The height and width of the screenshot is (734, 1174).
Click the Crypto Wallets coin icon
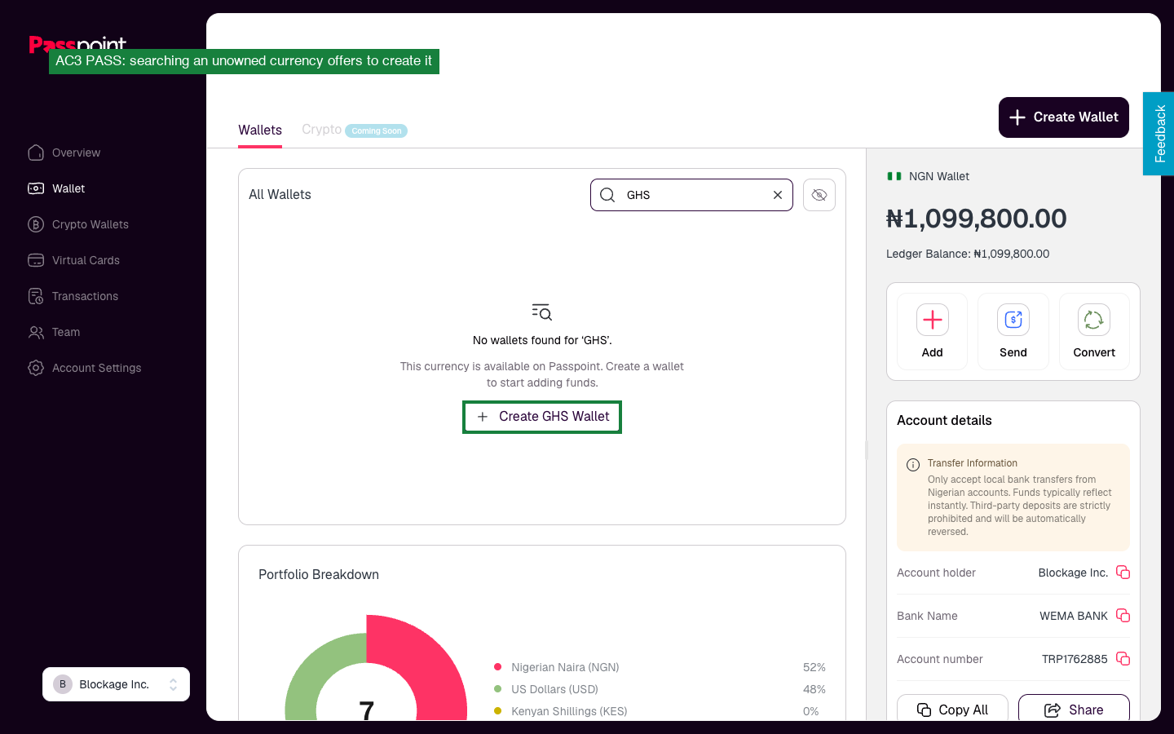point(36,224)
